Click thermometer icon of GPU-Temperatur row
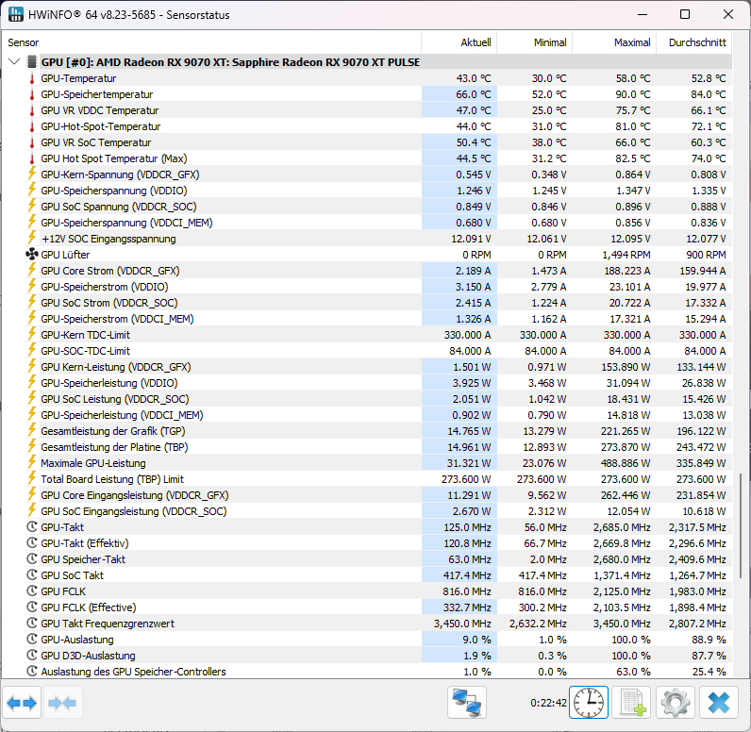 click(32, 78)
